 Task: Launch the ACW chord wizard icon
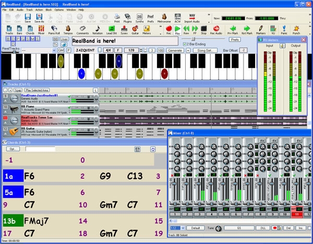177,18
